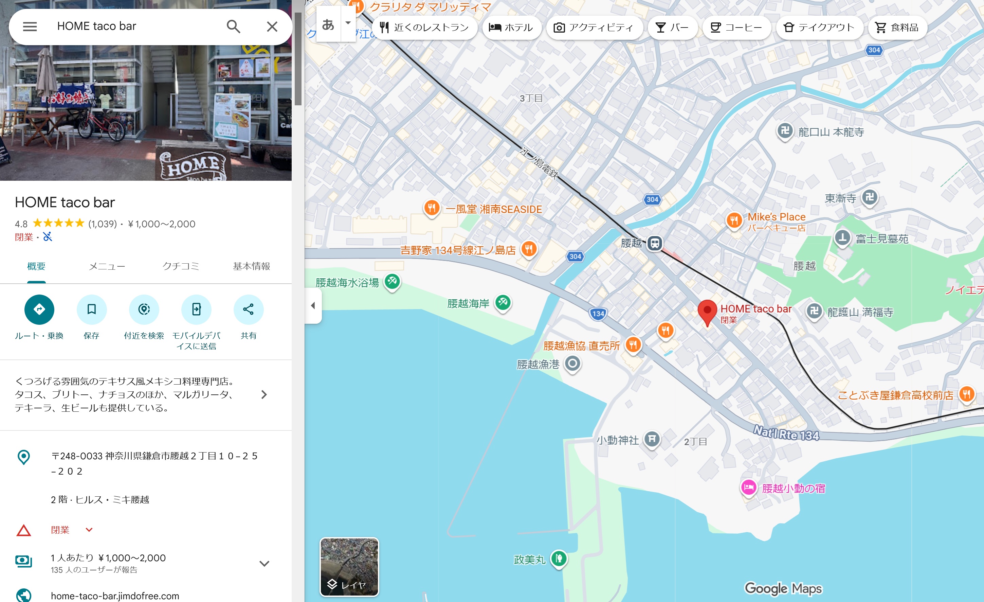
Task: Open the input method dropdown arrow beside あ
Action: click(348, 23)
